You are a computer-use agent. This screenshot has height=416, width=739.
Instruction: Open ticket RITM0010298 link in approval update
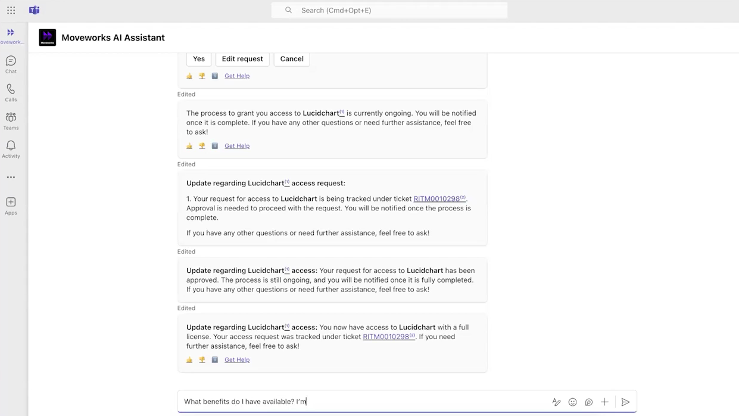tap(437, 199)
